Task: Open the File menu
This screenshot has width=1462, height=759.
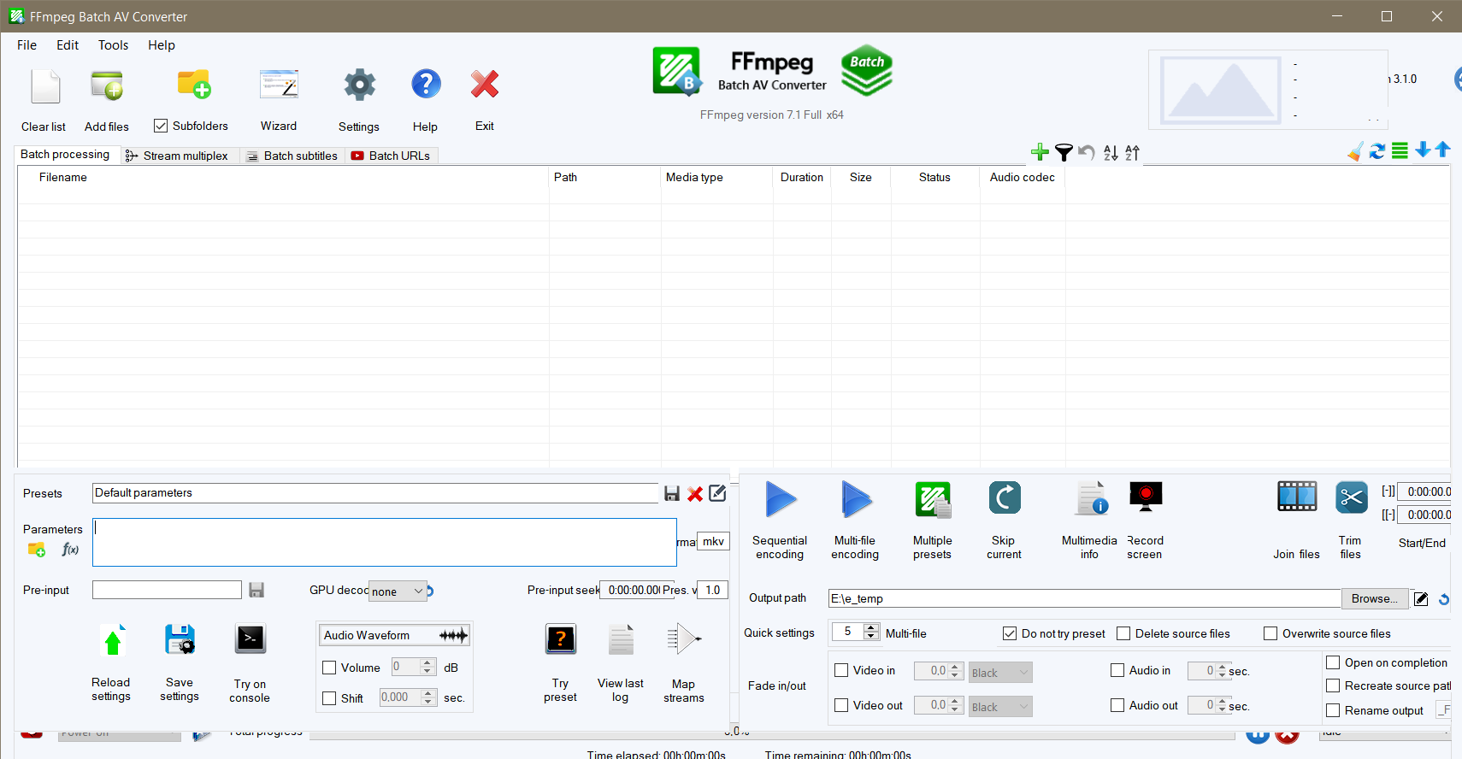Action: [27, 45]
